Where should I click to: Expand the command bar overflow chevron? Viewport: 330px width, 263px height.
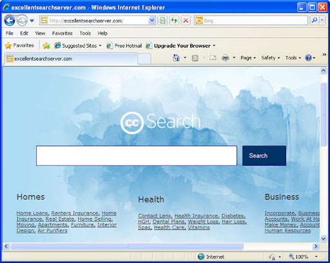(324, 55)
